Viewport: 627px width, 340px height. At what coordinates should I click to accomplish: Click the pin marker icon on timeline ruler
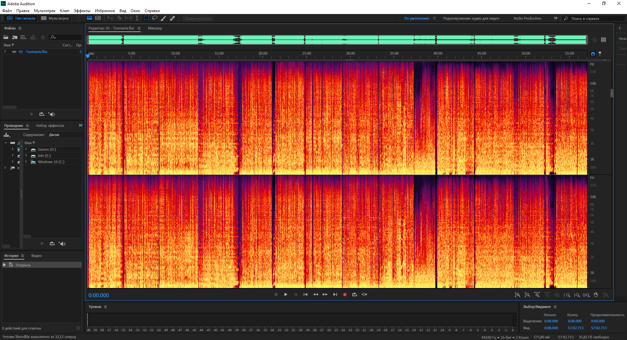(x=600, y=54)
